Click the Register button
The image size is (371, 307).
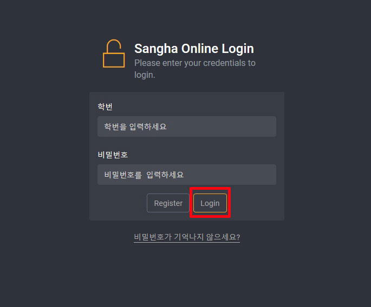point(168,203)
